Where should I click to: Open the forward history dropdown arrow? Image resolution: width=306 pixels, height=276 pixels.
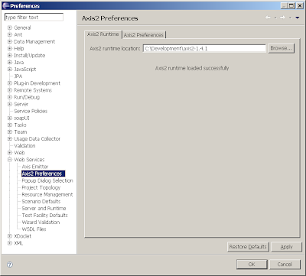(x=290, y=18)
